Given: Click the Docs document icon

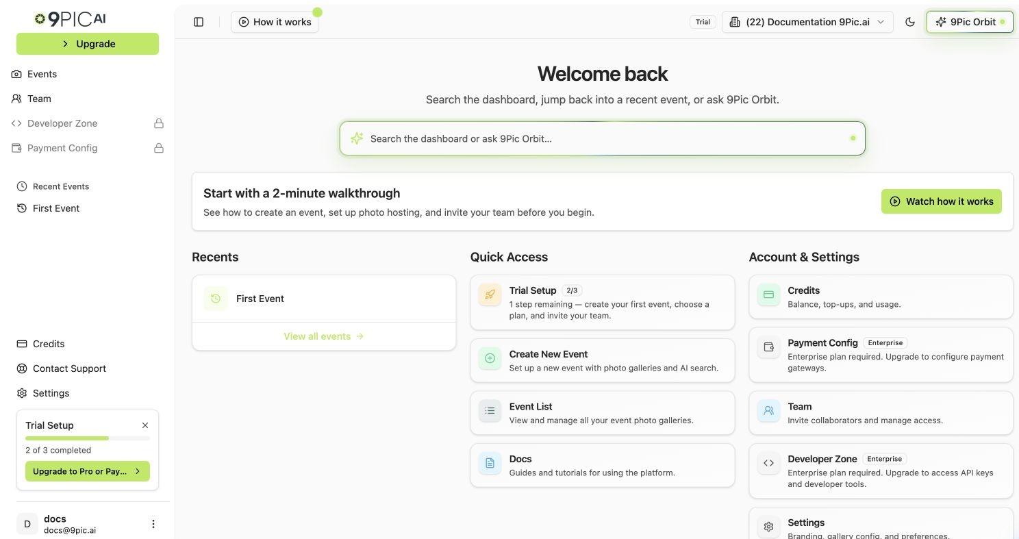Looking at the screenshot, I should [x=490, y=463].
